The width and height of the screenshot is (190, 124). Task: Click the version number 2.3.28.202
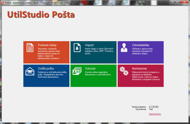154,107
